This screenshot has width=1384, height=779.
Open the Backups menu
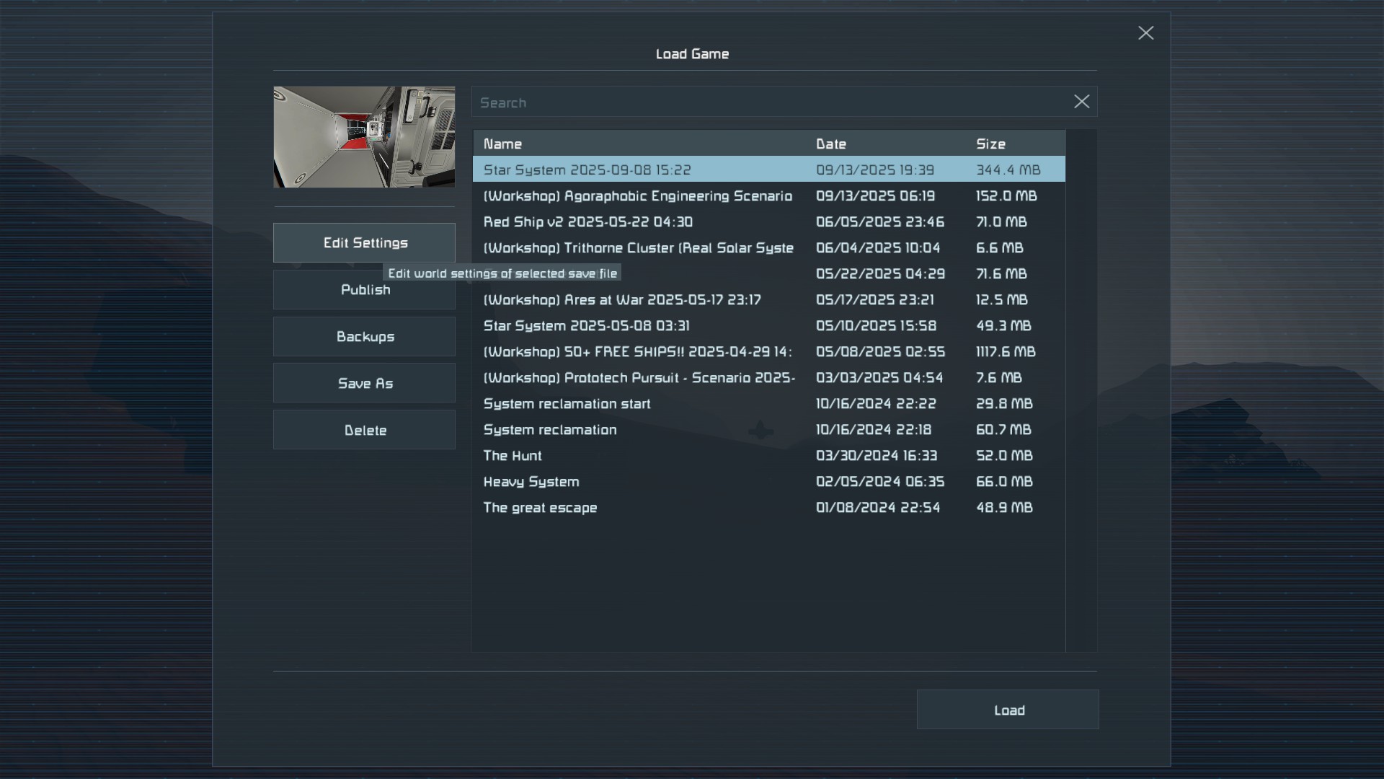point(364,336)
